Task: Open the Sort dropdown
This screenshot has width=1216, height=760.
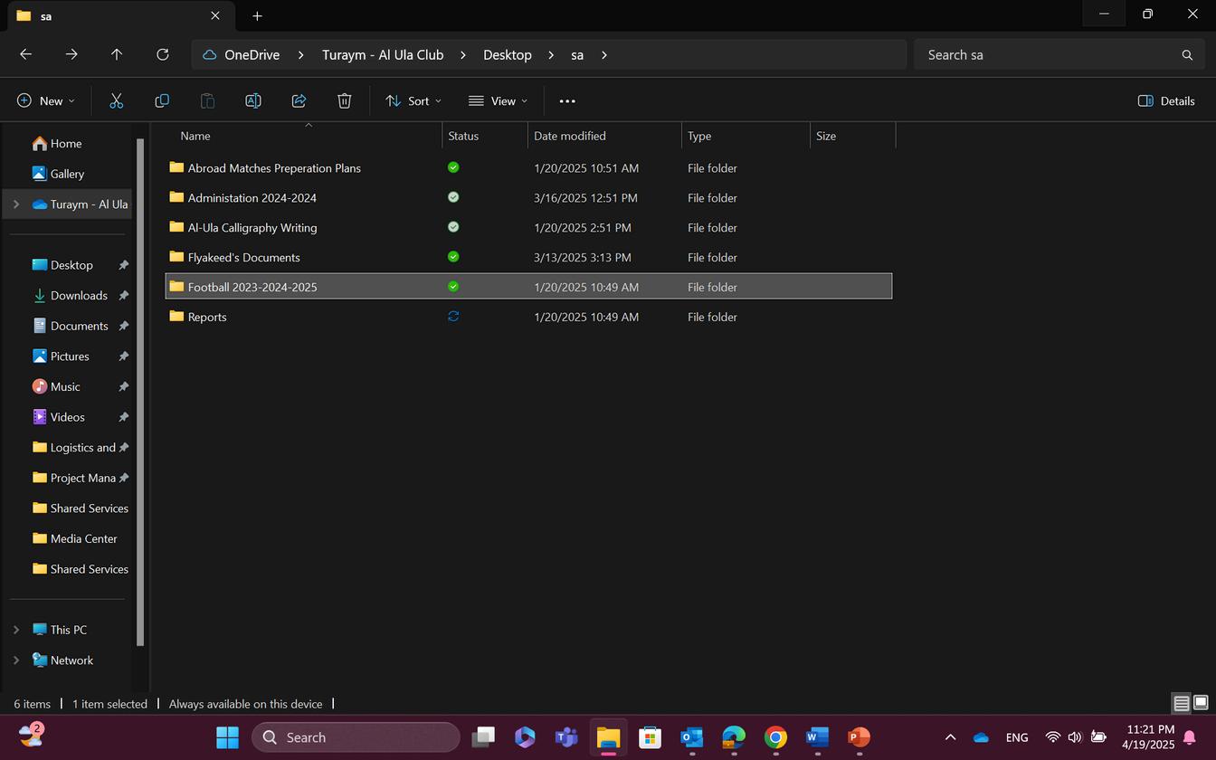Action: click(413, 101)
